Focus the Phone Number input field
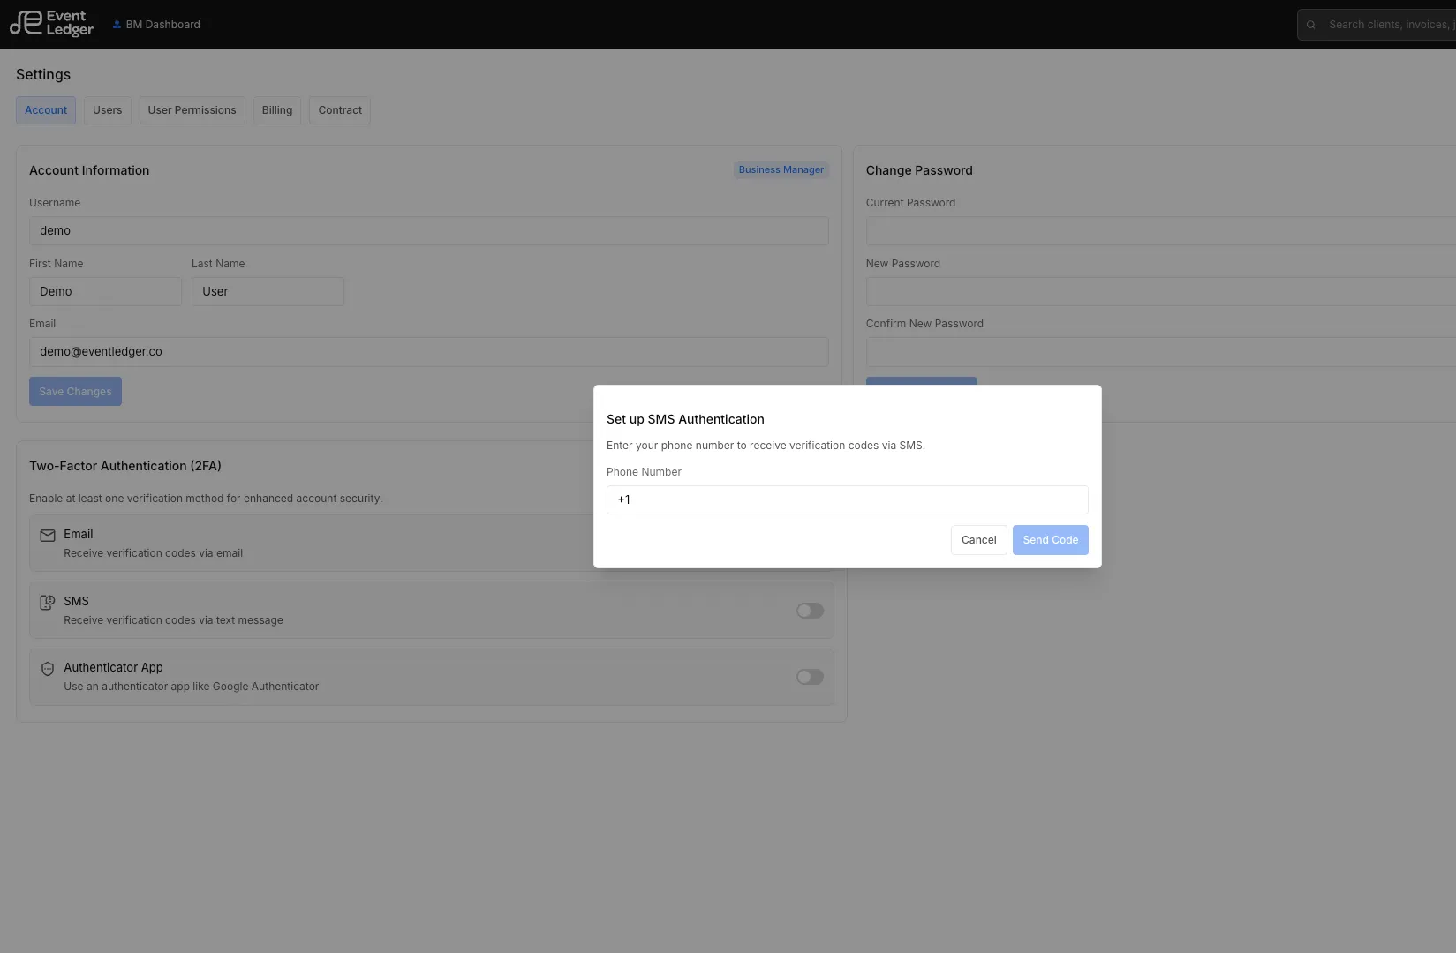 [x=848, y=499]
